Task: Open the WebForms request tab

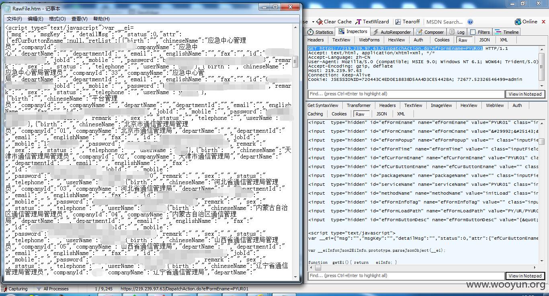Action: [369, 40]
